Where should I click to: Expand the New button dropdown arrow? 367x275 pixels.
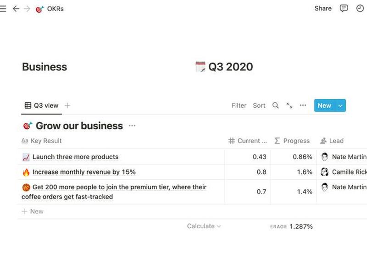click(x=340, y=106)
